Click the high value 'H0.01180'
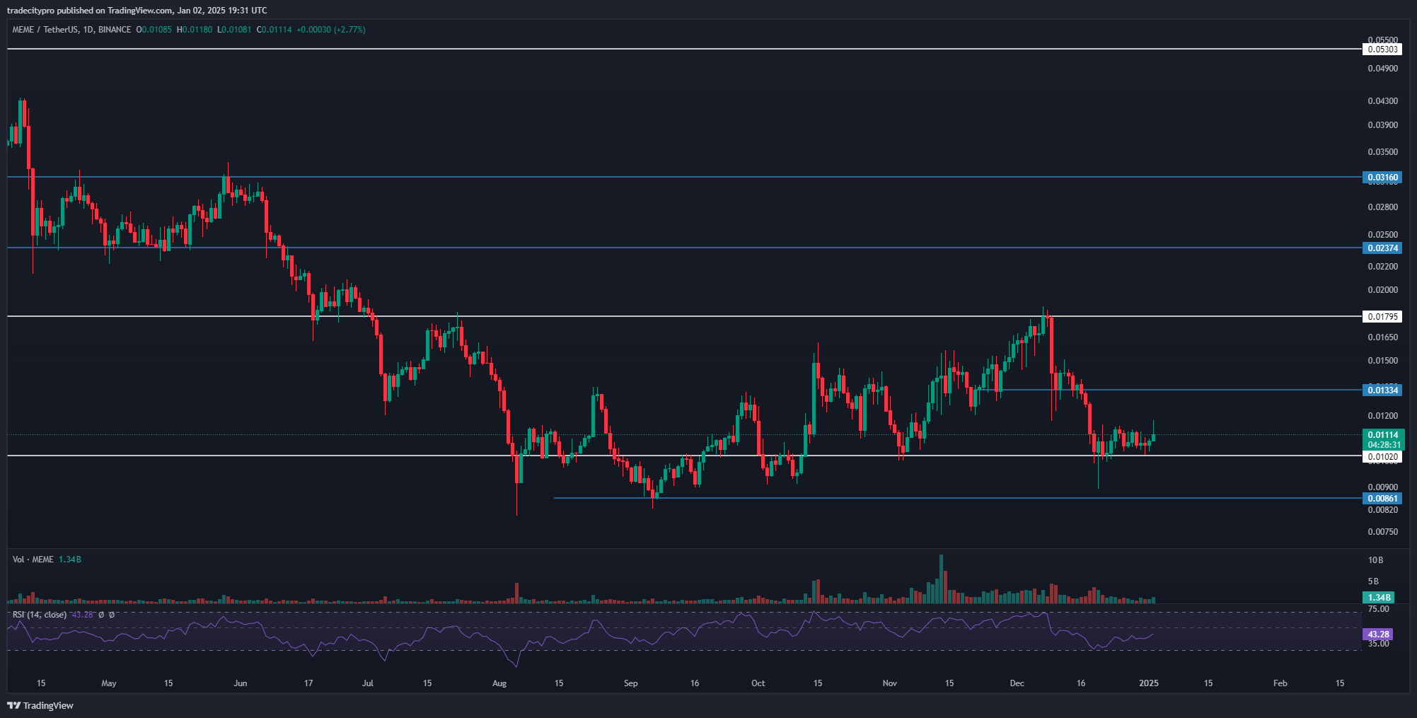1417x718 pixels. pyautogui.click(x=195, y=30)
